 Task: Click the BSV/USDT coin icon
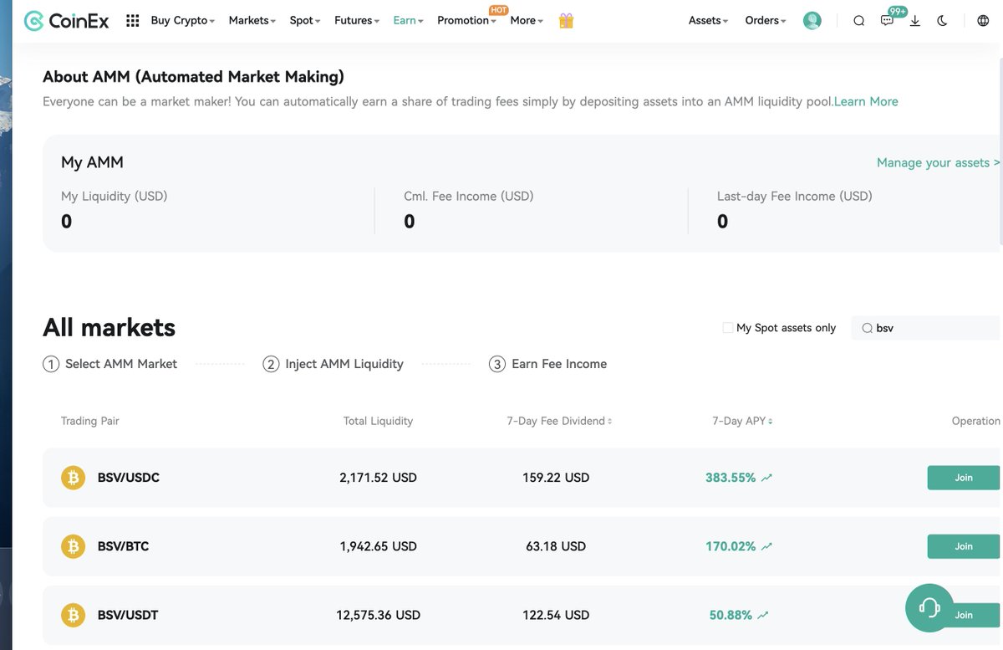74,615
